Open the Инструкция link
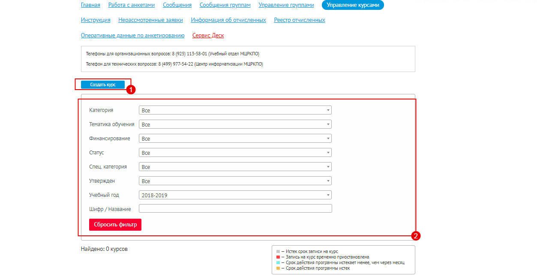Screen dimensions: 537x277 pos(96,20)
